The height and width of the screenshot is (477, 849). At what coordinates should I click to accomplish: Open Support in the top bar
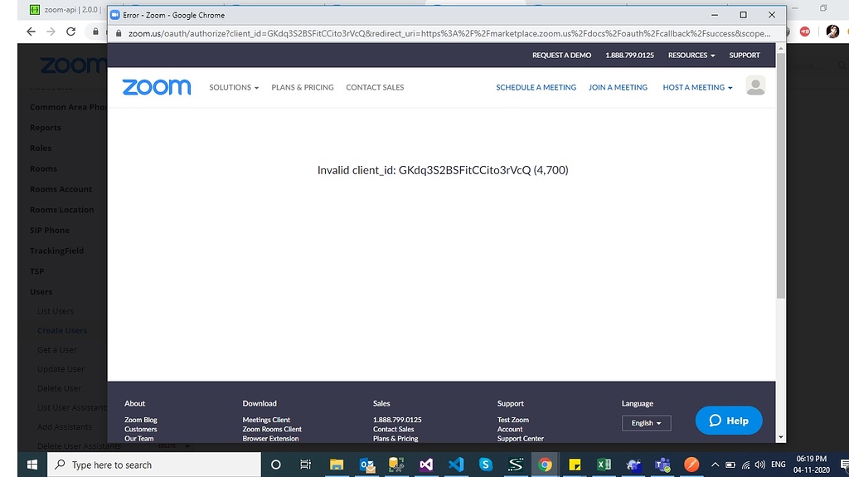(x=745, y=56)
